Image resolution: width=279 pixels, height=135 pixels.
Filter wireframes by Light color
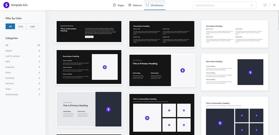pos(32,26)
